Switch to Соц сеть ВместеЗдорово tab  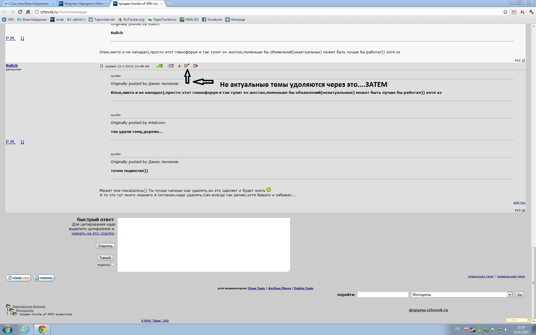pos(29,4)
